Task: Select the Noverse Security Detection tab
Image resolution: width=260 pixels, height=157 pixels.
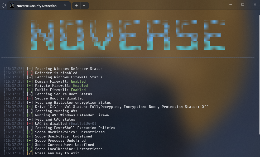Action: [39, 6]
